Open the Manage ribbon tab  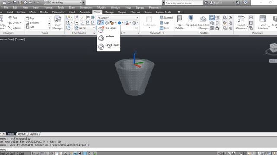pyautogui.click(x=109, y=12)
